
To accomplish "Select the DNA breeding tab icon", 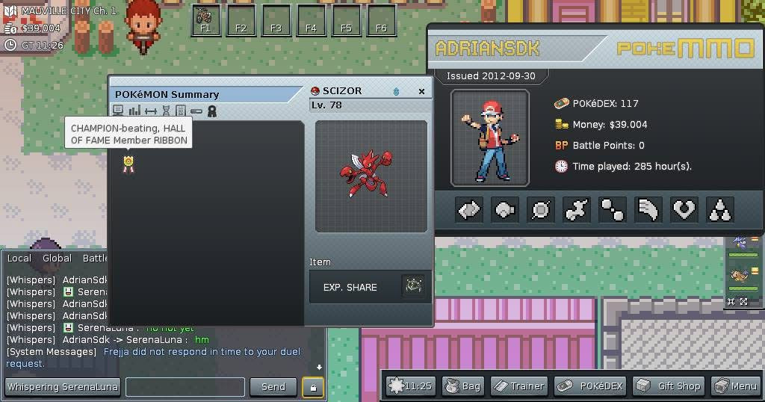I will [x=166, y=111].
